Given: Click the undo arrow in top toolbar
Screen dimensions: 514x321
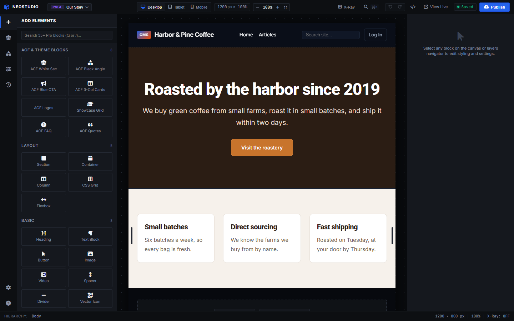Looking at the screenshot, I should point(390,7).
